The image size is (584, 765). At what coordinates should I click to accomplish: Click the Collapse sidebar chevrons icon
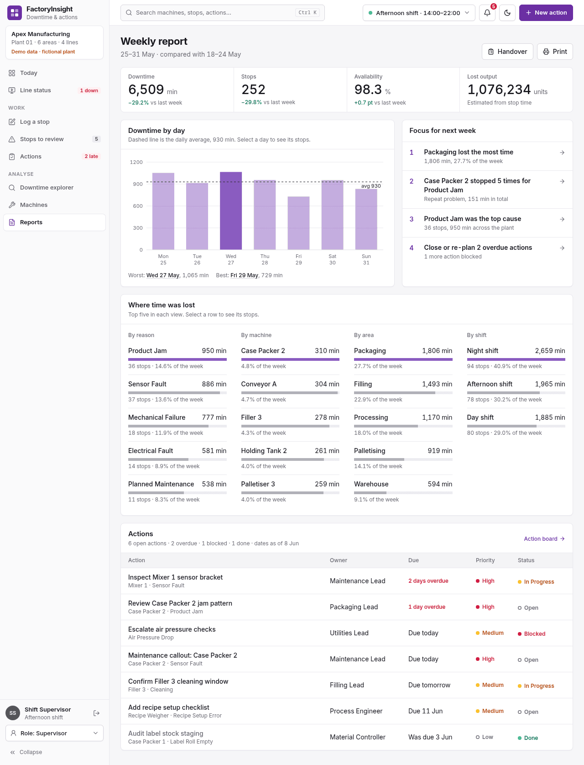click(13, 752)
